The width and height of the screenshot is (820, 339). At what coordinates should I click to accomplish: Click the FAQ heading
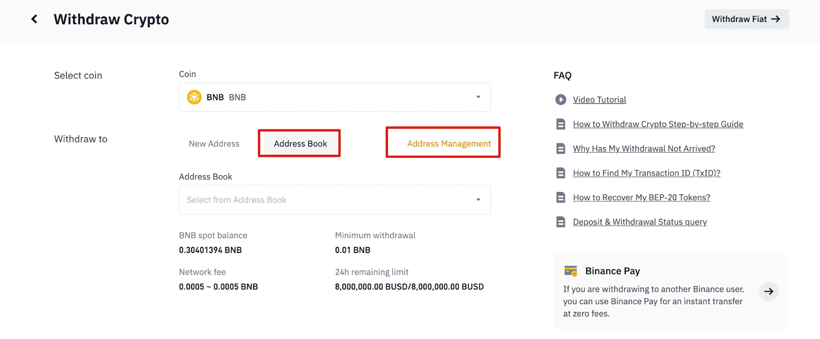point(562,75)
